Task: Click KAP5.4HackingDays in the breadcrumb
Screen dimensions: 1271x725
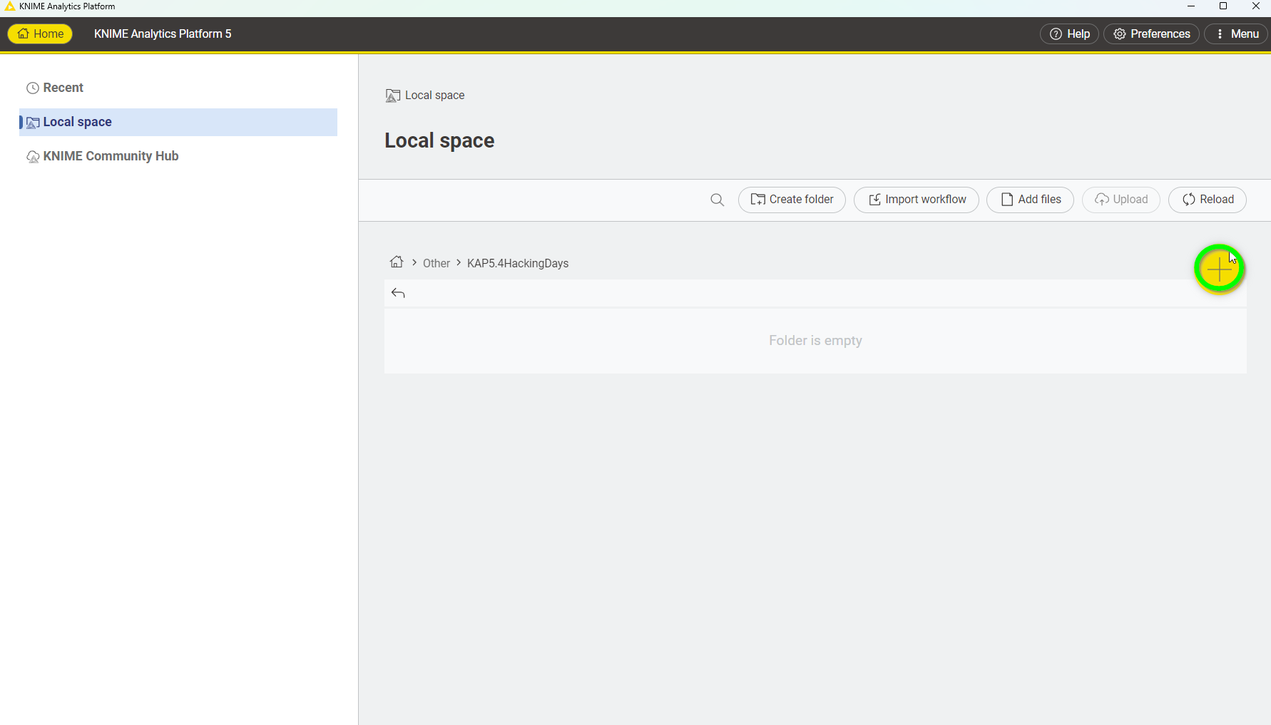Action: 517,263
